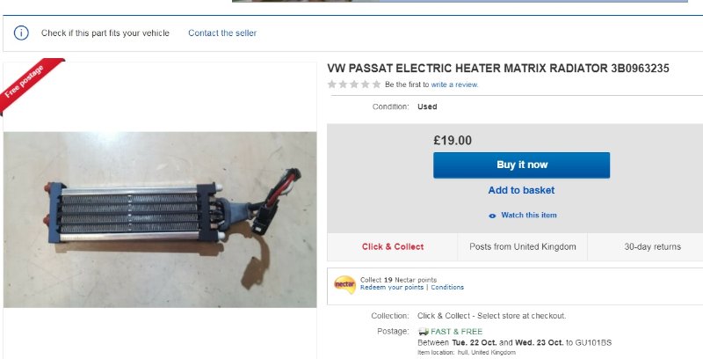703x359 pixels.
Task: Select the first rating star
Action: click(x=332, y=84)
